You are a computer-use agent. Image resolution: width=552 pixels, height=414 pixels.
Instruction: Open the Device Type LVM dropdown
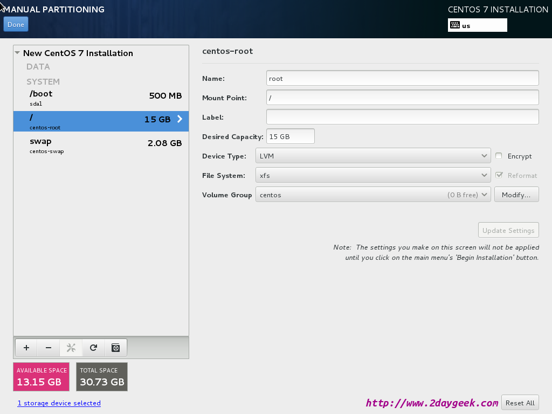point(373,156)
